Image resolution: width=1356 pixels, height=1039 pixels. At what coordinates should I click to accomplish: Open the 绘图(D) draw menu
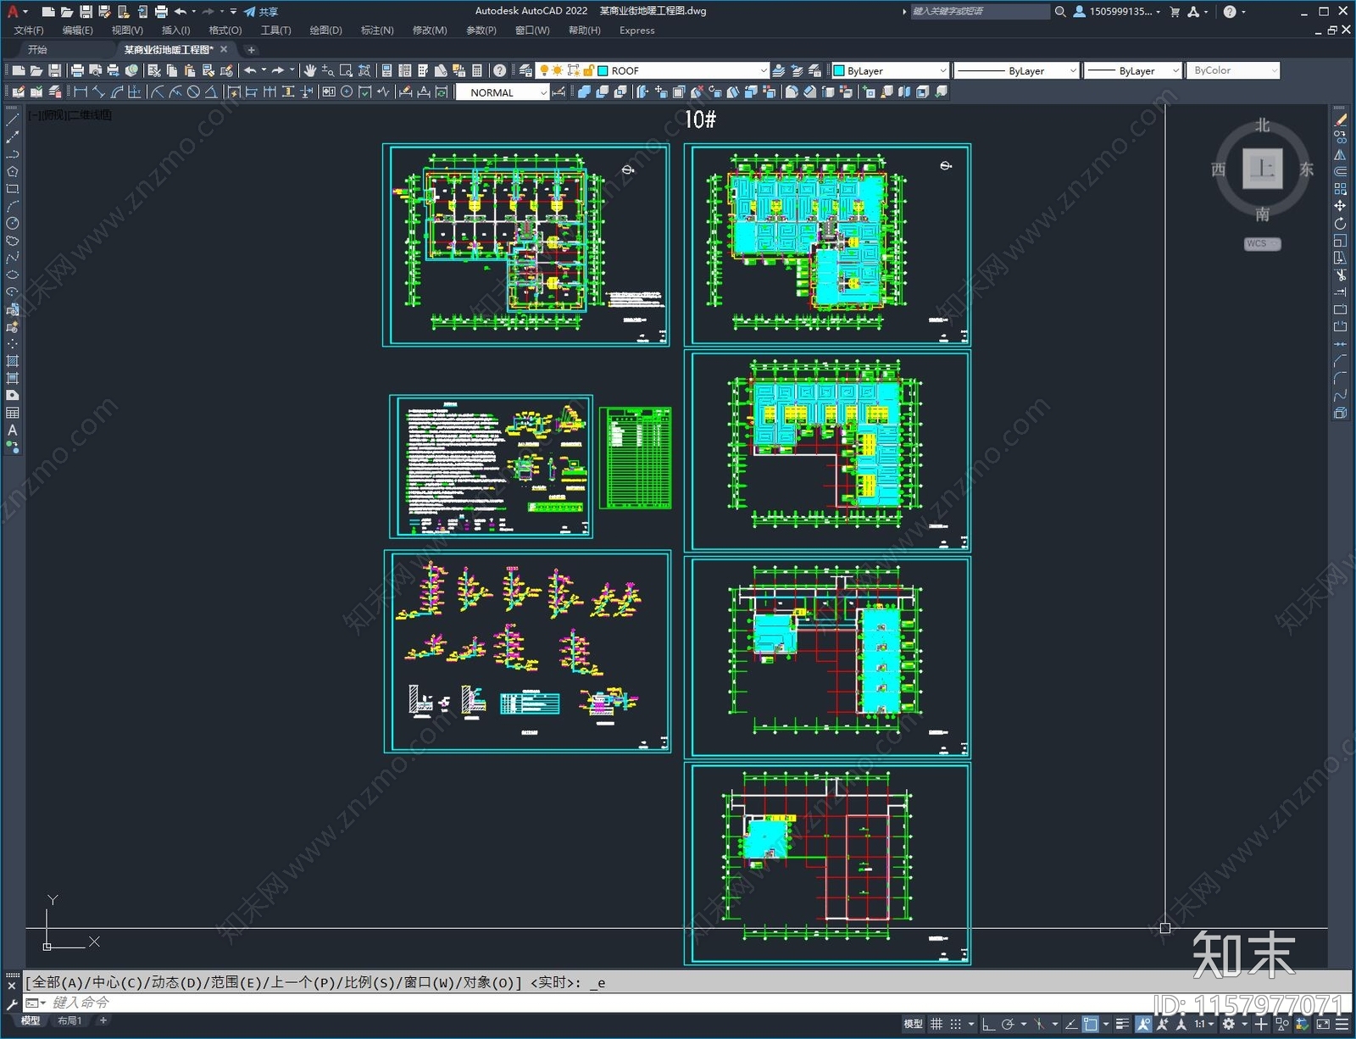click(x=325, y=31)
